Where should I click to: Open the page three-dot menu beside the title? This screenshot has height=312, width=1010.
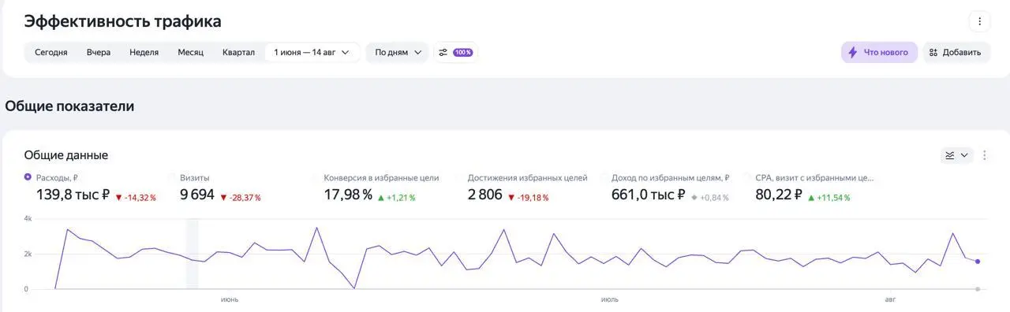pyautogui.click(x=979, y=21)
